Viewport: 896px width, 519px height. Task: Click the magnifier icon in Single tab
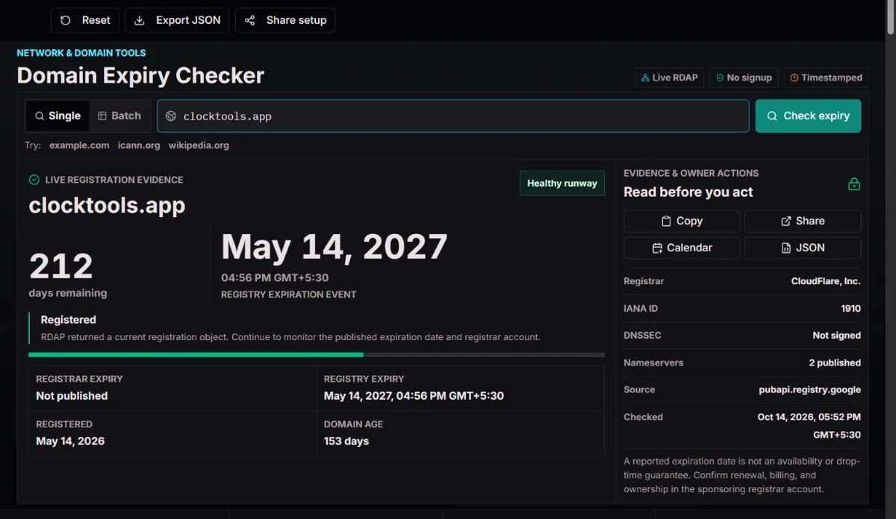[x=40, y=116]
